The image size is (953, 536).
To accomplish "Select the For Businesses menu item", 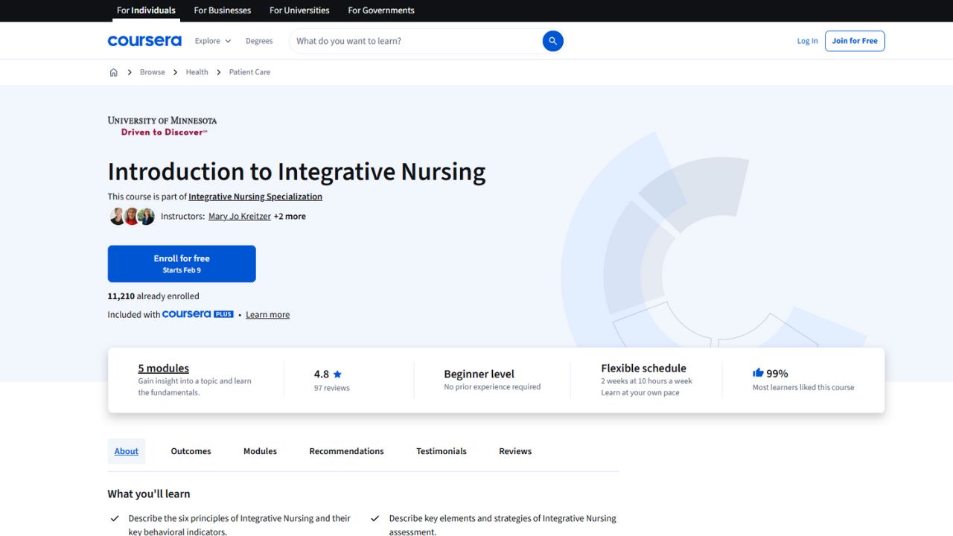I will [x=222, y=10].
